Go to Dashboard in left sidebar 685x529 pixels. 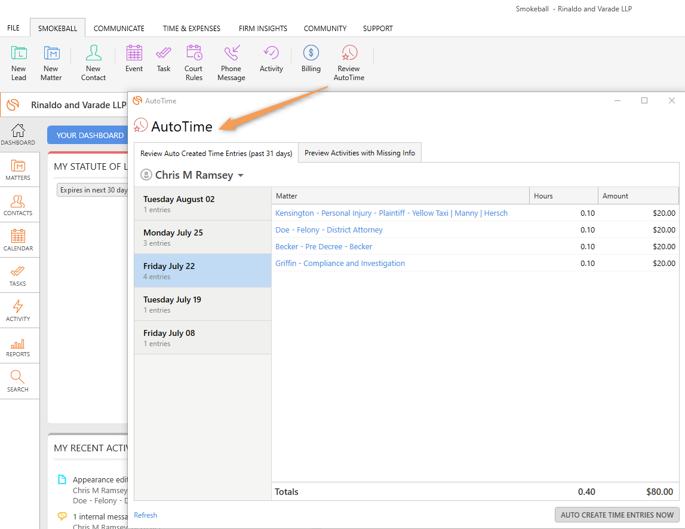click(x=18, y=134)
